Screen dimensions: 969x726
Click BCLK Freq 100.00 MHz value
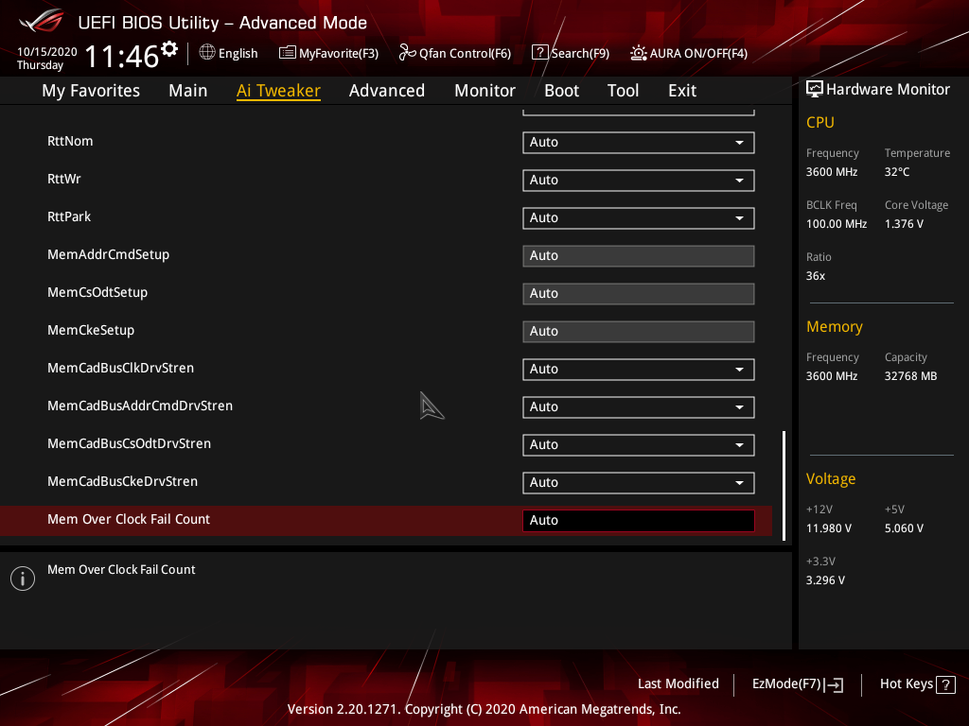coord(837,223)
